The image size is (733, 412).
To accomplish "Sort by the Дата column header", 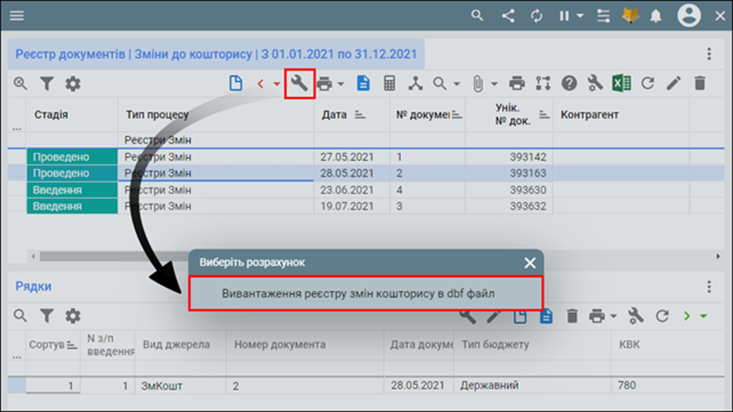I will [x=334, y=115].
